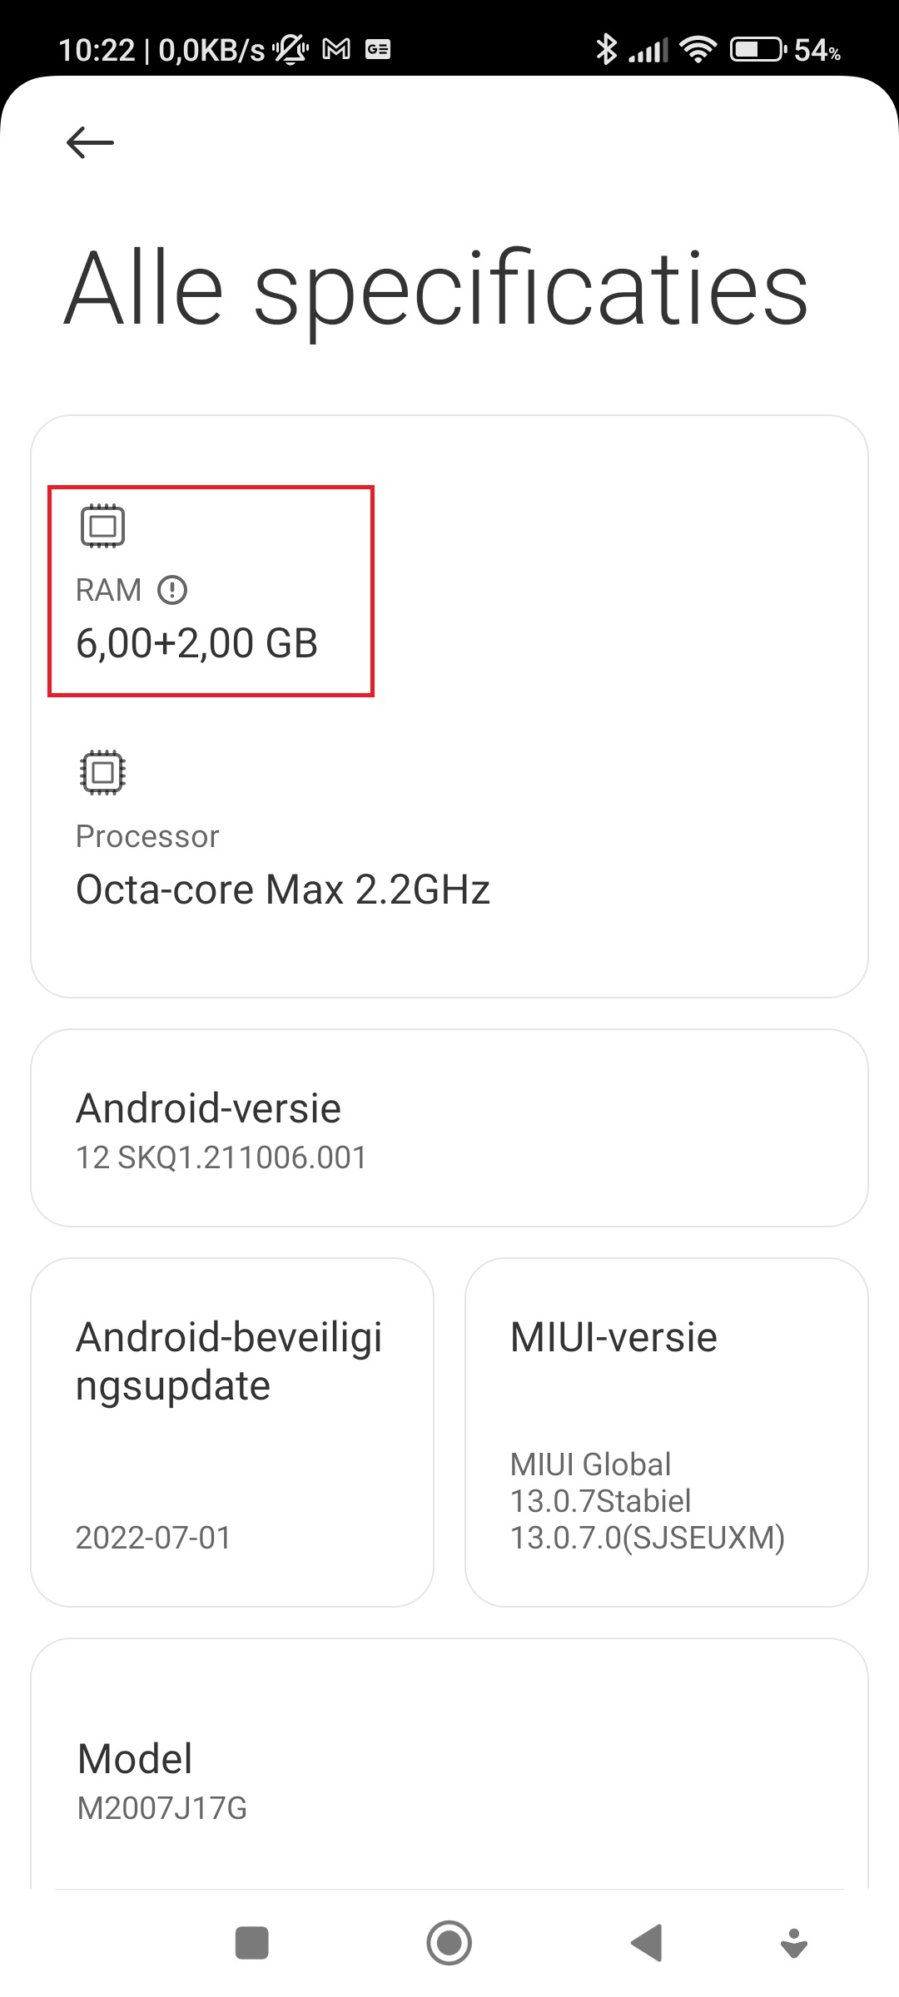Select the RAM 6,00+2,00 GB value
The height and width of the screenshot is (1997, 899).
click(197, 643)
